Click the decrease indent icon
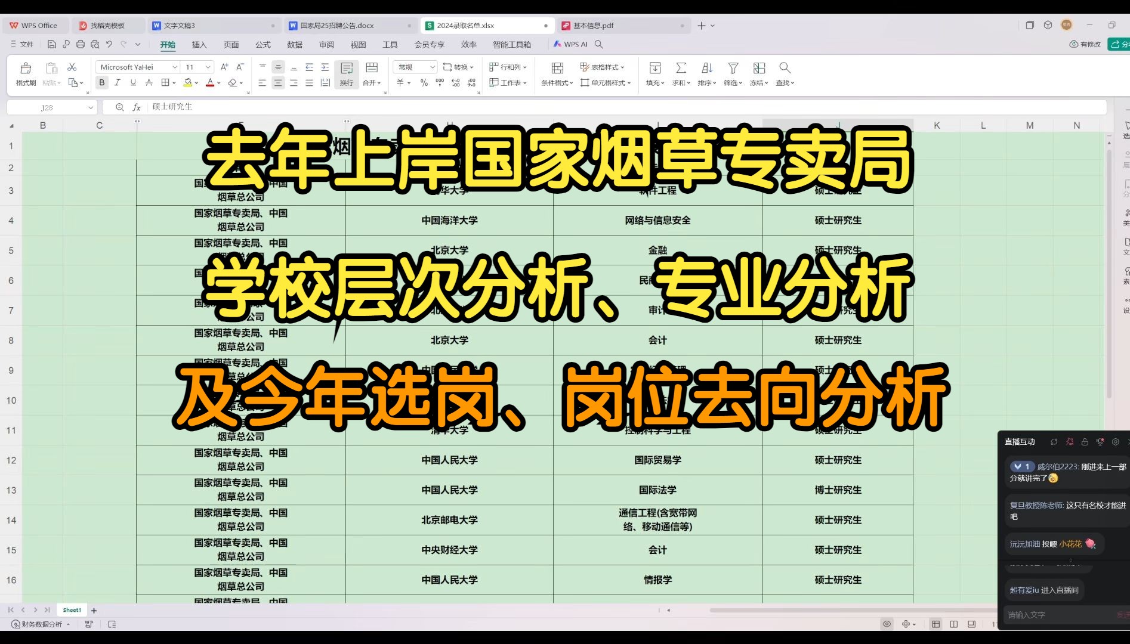Image resolution: width=1130 pixels, height=644 pixels. pyautogui.click(x=309, y=67)
